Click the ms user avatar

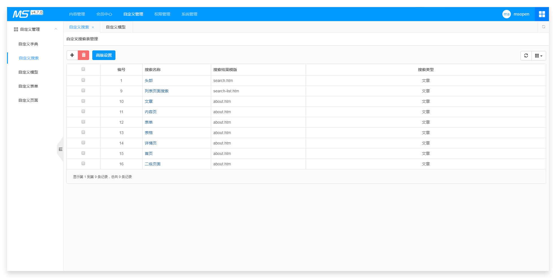(x=506, y=14)
